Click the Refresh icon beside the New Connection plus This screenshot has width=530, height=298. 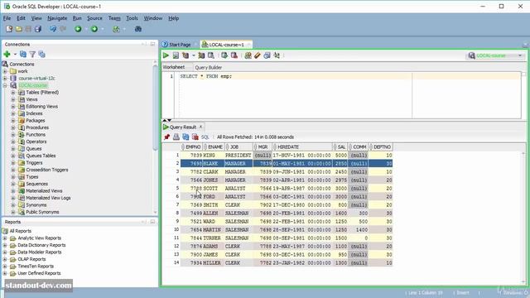23,54
